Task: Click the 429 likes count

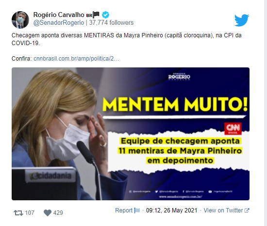Action: [x=58, y=213]
